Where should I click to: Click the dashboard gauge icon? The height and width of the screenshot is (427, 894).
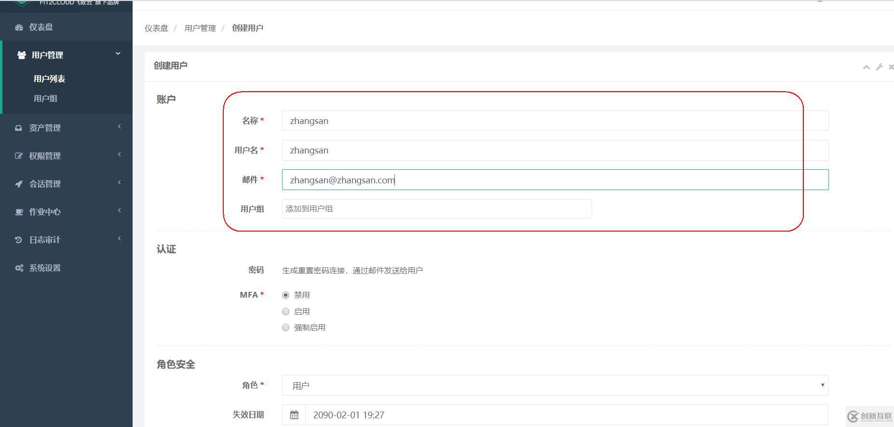pos(19,28)
